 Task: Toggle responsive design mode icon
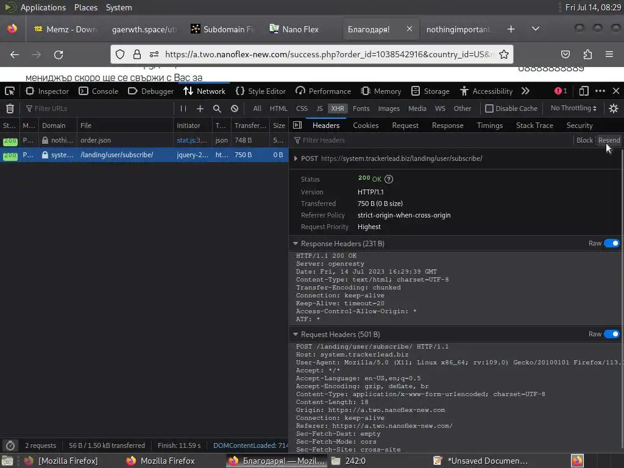(583, 91)
